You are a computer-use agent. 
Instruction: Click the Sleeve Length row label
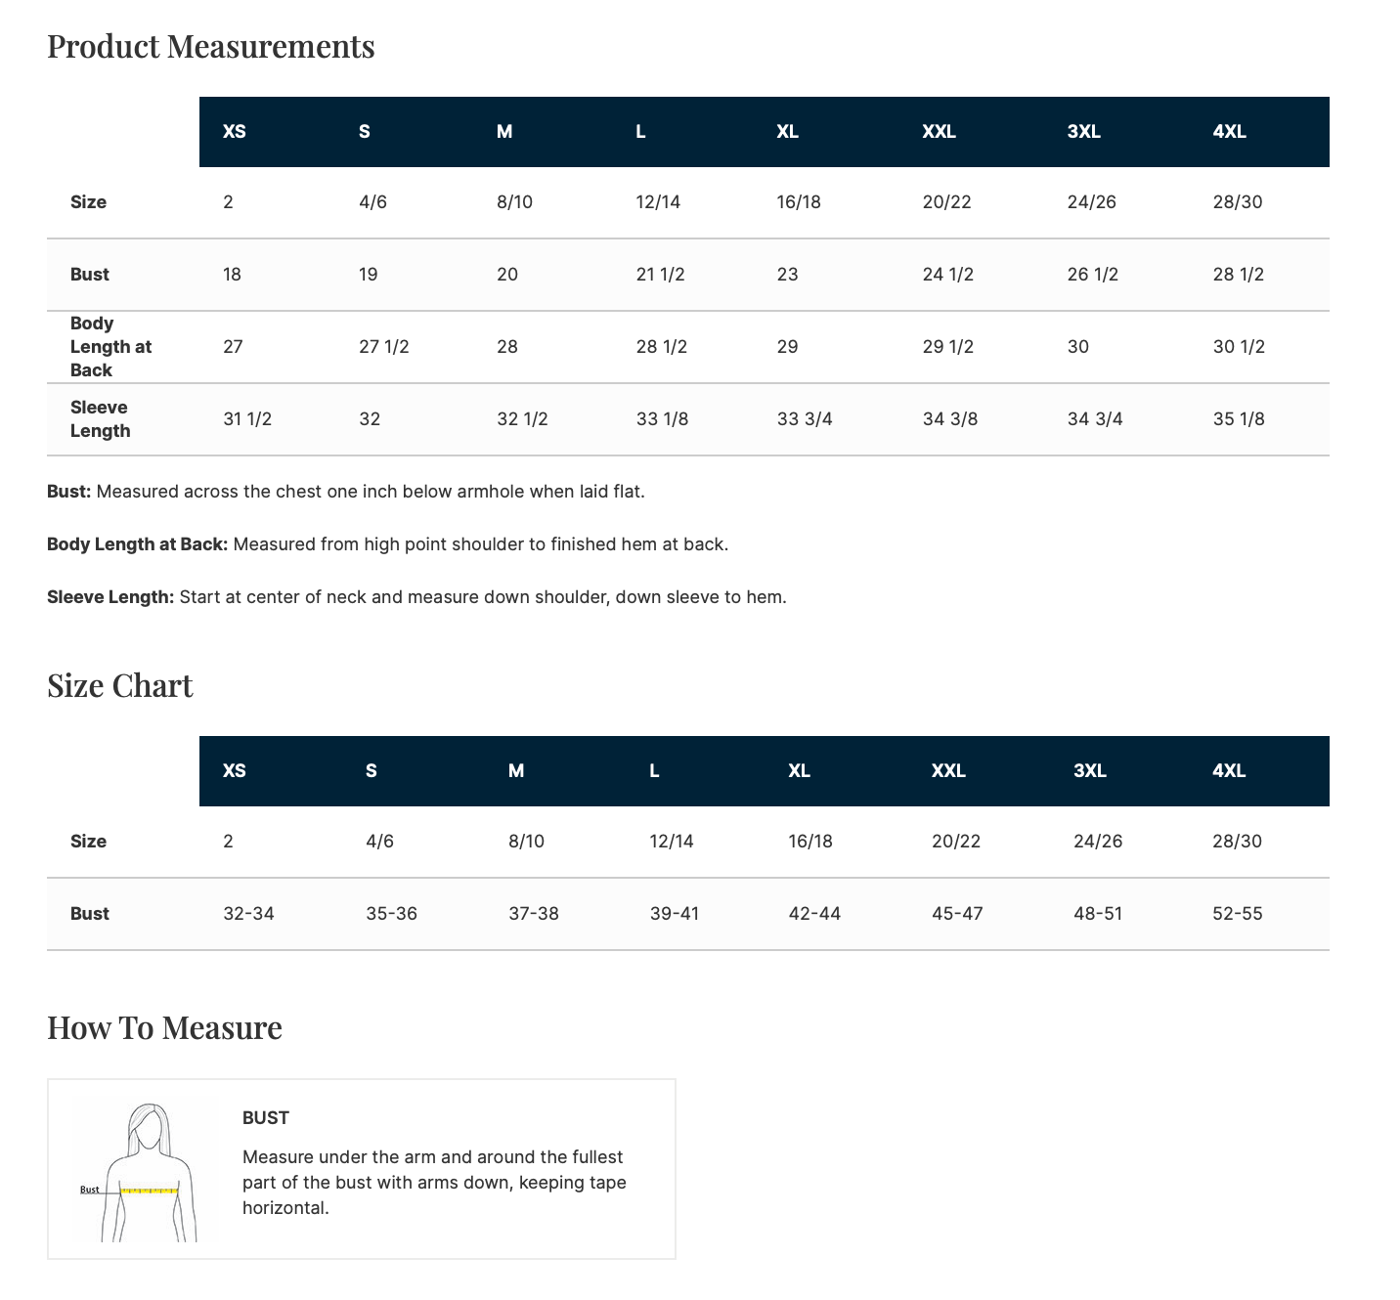(99, 419)
